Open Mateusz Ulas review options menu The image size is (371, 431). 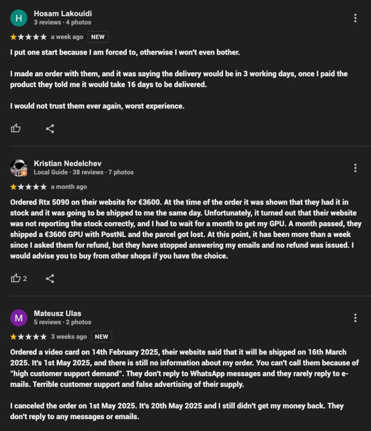click(x=355, y=318)
